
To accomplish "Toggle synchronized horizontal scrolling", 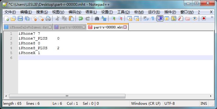I will tap(136, 18).
